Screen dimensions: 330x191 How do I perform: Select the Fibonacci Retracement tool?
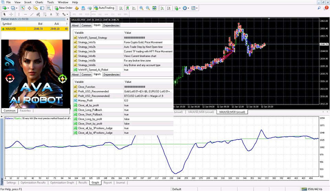pos(45,14)
